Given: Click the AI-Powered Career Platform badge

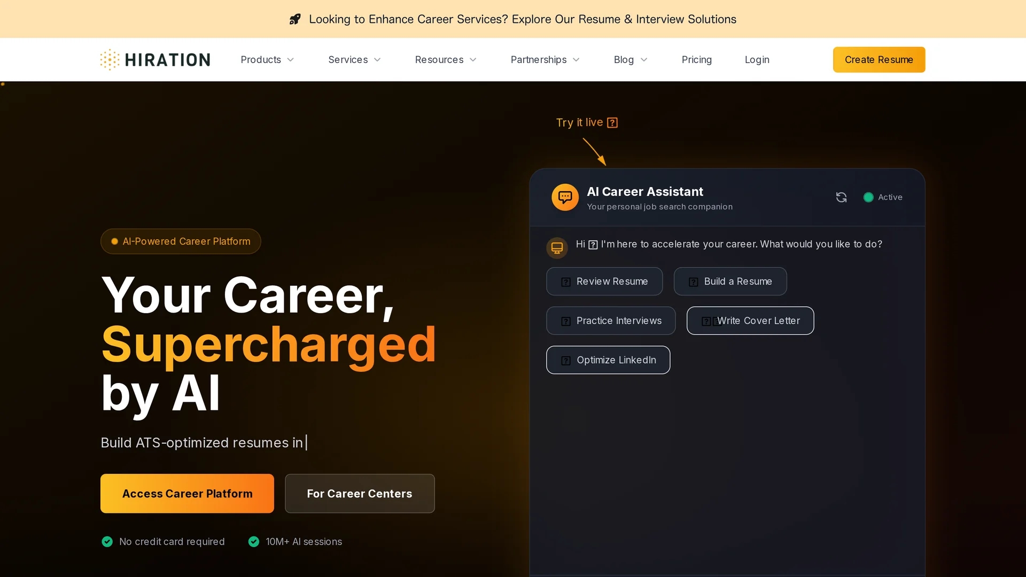Looking at the screenshot, I should click(181, 241).
